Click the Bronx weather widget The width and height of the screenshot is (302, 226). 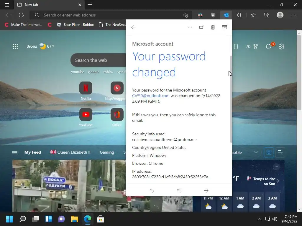pos(40,46)
